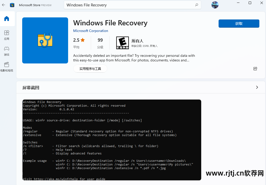Open the 游戏 (Games) section
This screenshot has width=266, height=185.
(x=7, y=51)
